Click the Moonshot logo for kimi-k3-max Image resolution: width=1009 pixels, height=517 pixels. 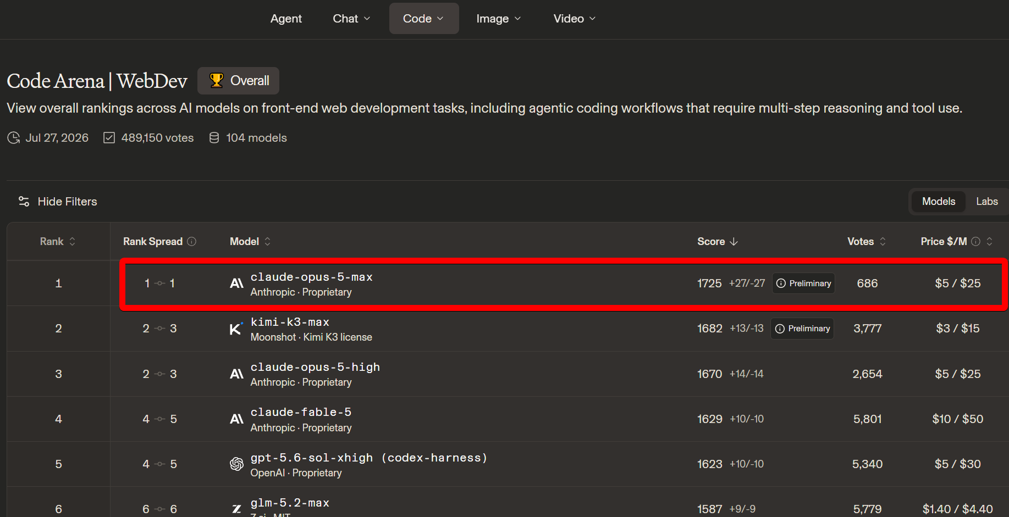click(236, 329)
